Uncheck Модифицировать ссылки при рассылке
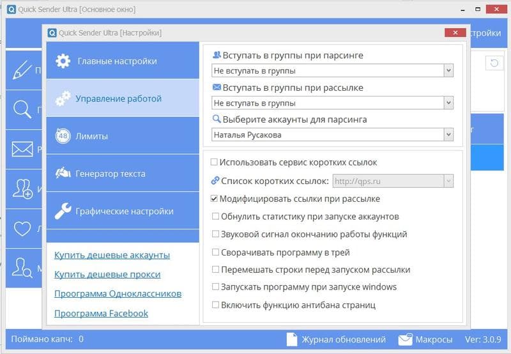This screenshot has width=511, height=354. [x=214, y=199]
